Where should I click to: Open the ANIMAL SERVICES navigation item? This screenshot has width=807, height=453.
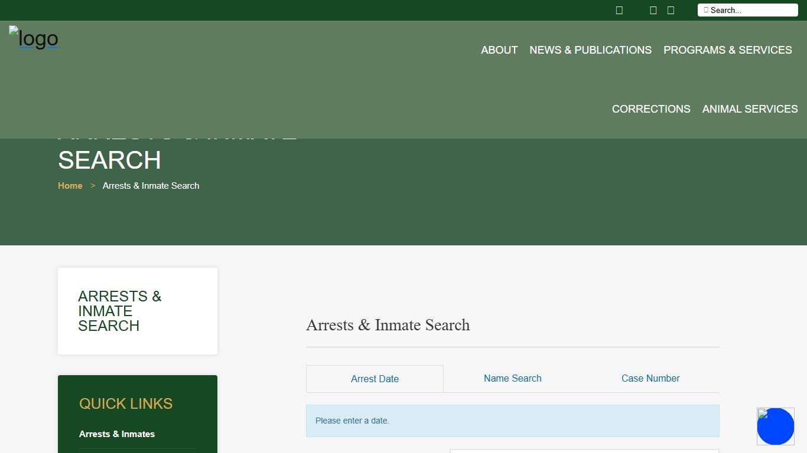(750, 109)
